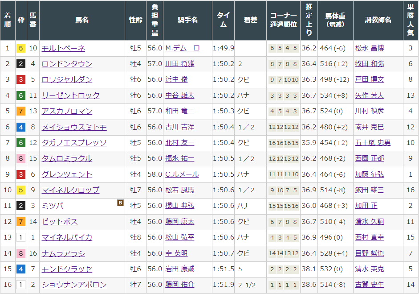Open jockey profile 福永 祐一

pyautogui.click(x=179, y=158)
